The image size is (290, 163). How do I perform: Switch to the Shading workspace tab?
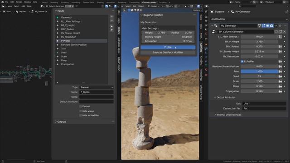point(100,2)
